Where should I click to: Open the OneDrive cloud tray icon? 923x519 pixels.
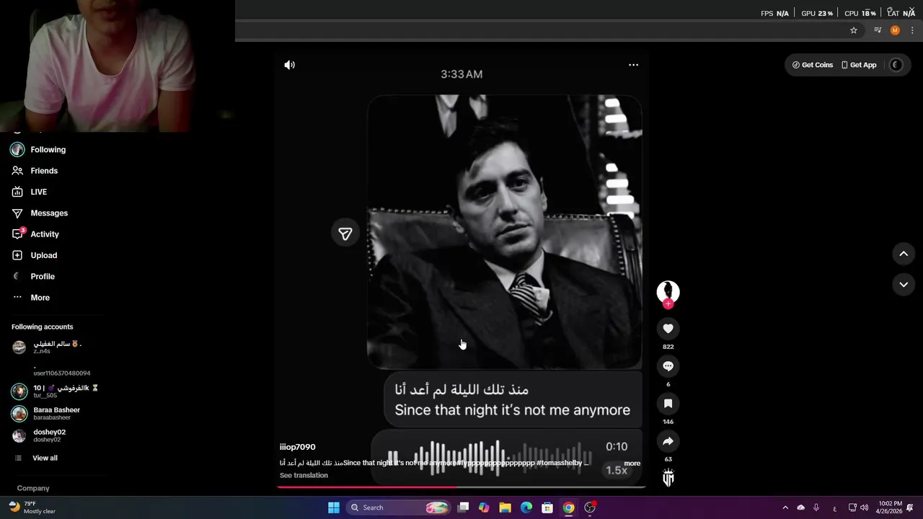click(x=800, y=507)
